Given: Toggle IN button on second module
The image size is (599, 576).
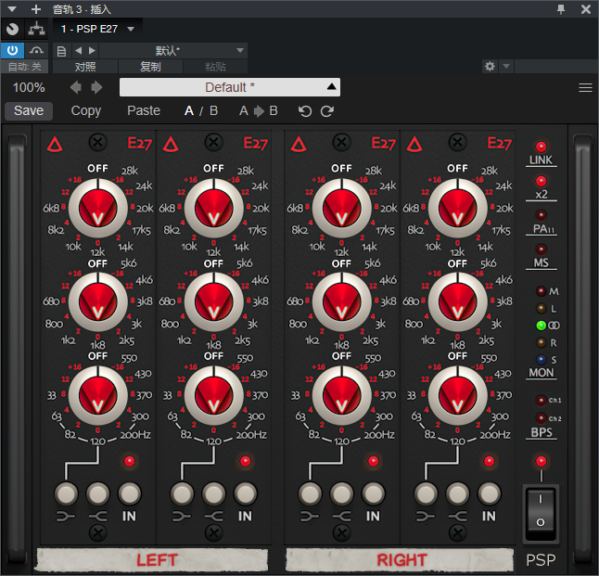Looking at the screenshot, I should click(x=245, y=493).
